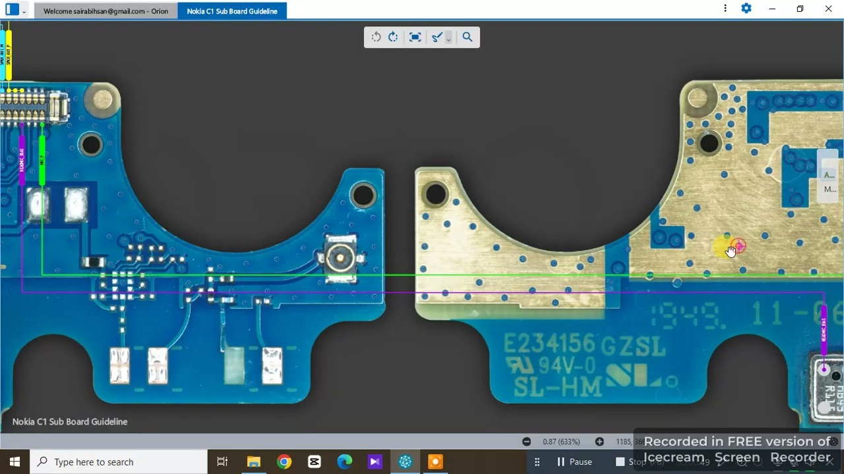Viewport: 844px width, 474px height.
Task: Grab the recorder panel drag handle
Action: click(x=537, y=461)
